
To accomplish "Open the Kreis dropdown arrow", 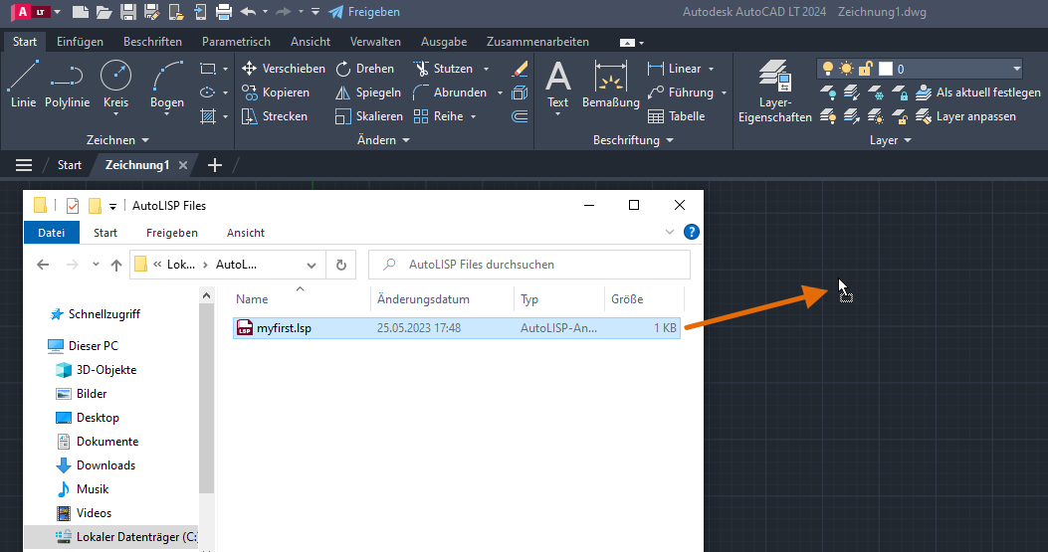I will point(115,115).
